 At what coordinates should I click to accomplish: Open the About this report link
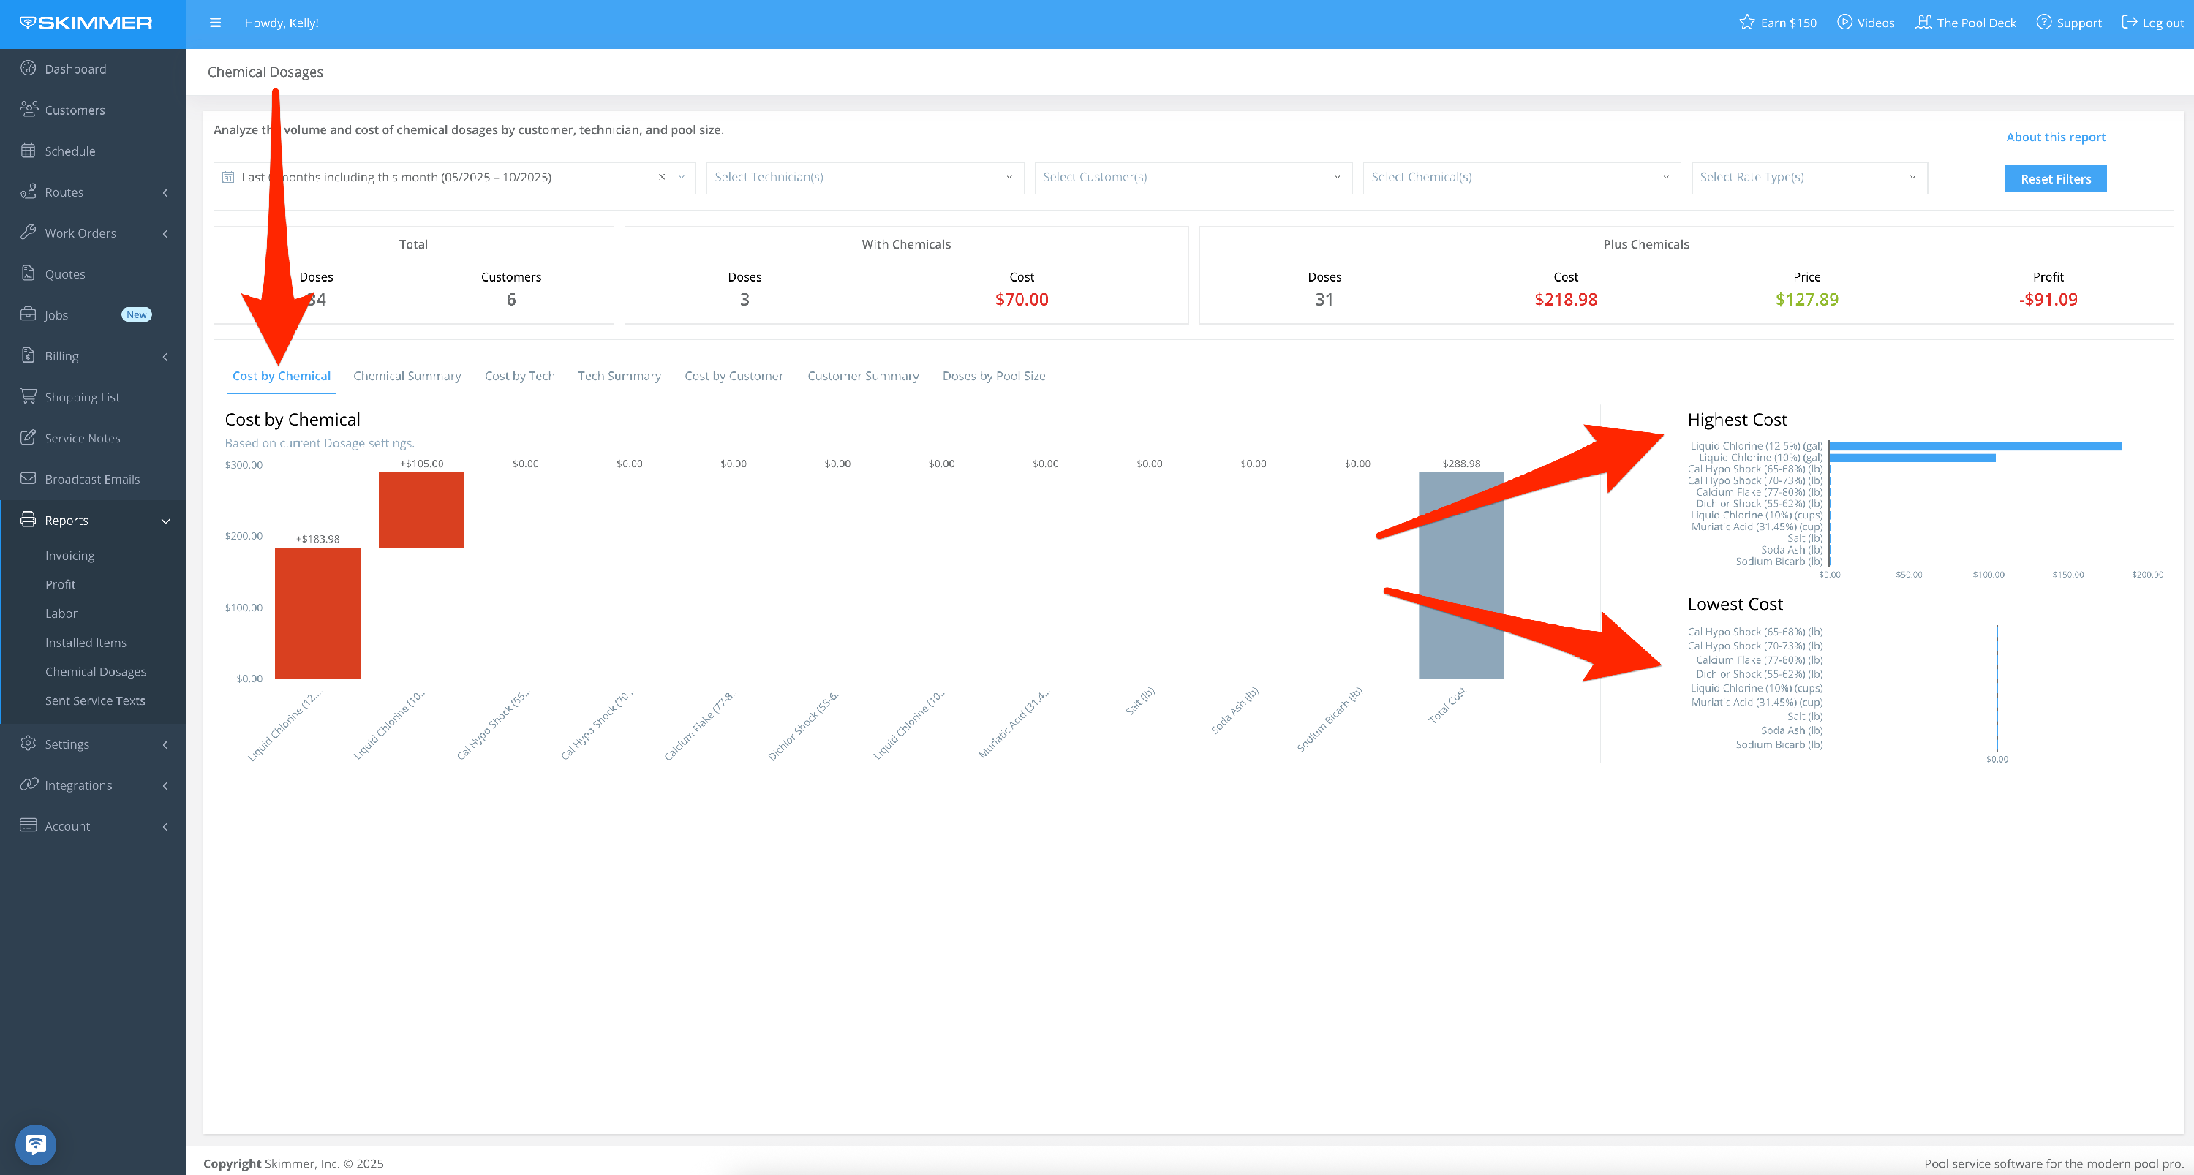pos(2055,137)
